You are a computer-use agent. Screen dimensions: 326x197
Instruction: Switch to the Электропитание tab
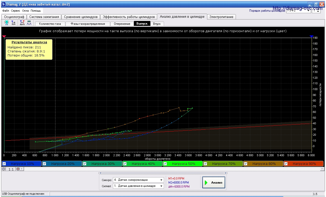coord(221,17)
